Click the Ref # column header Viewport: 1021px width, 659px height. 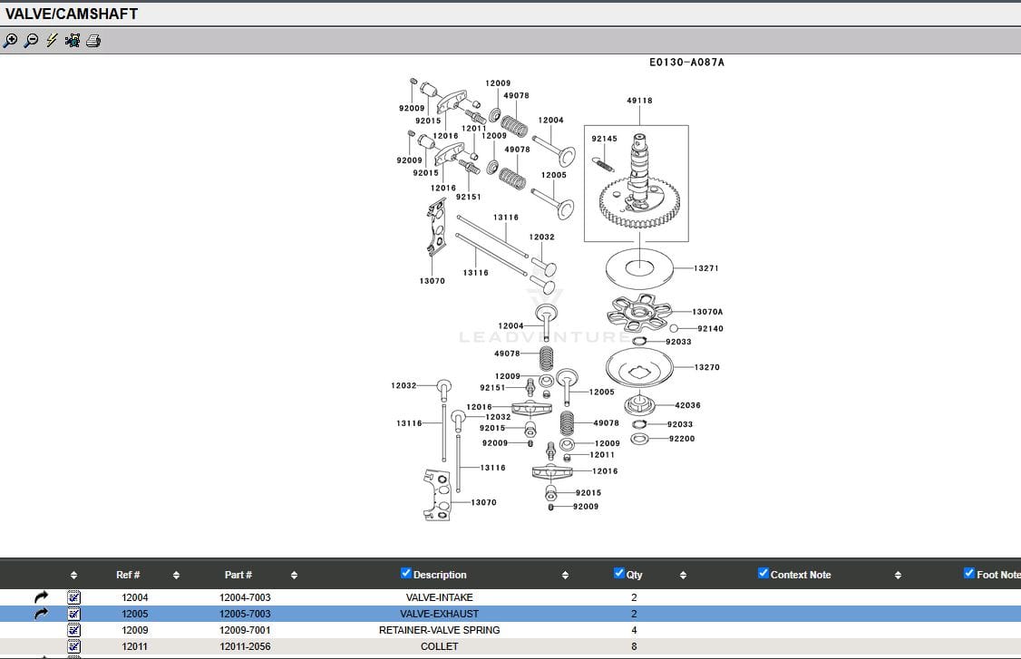128,575
